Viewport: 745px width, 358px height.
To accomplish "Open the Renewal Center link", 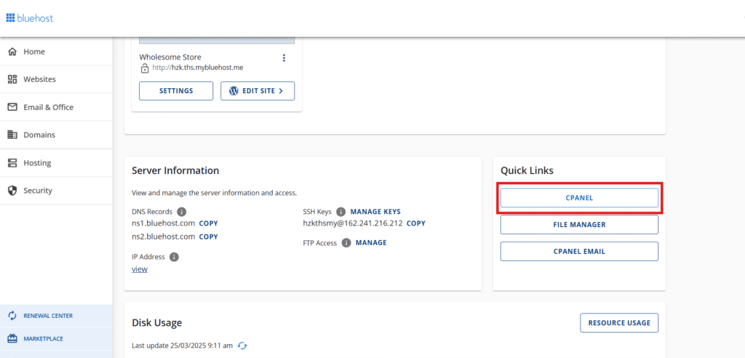I will pos(56,316).
